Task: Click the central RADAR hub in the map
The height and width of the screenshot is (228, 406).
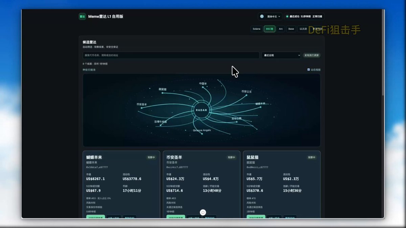Action: pyautogui.click(x=201, y=110)
